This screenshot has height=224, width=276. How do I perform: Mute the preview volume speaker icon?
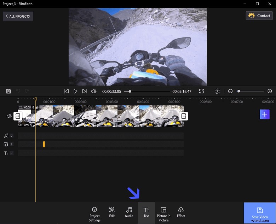click(94, 91)
